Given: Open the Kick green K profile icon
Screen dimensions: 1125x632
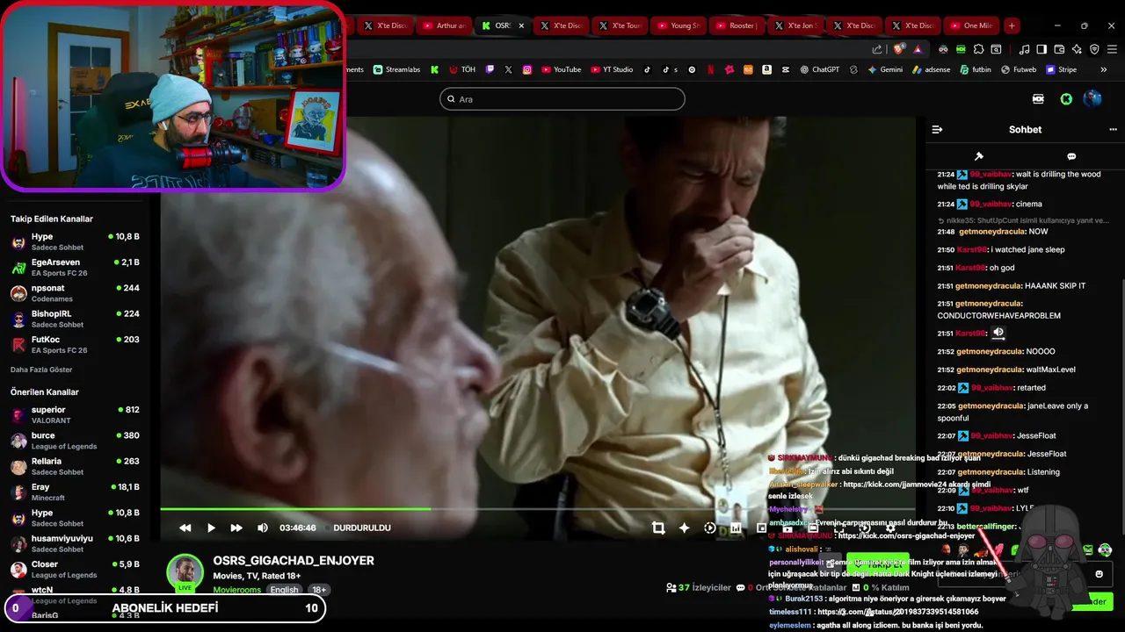Looking at the screenshot, I should [1066, 99].
